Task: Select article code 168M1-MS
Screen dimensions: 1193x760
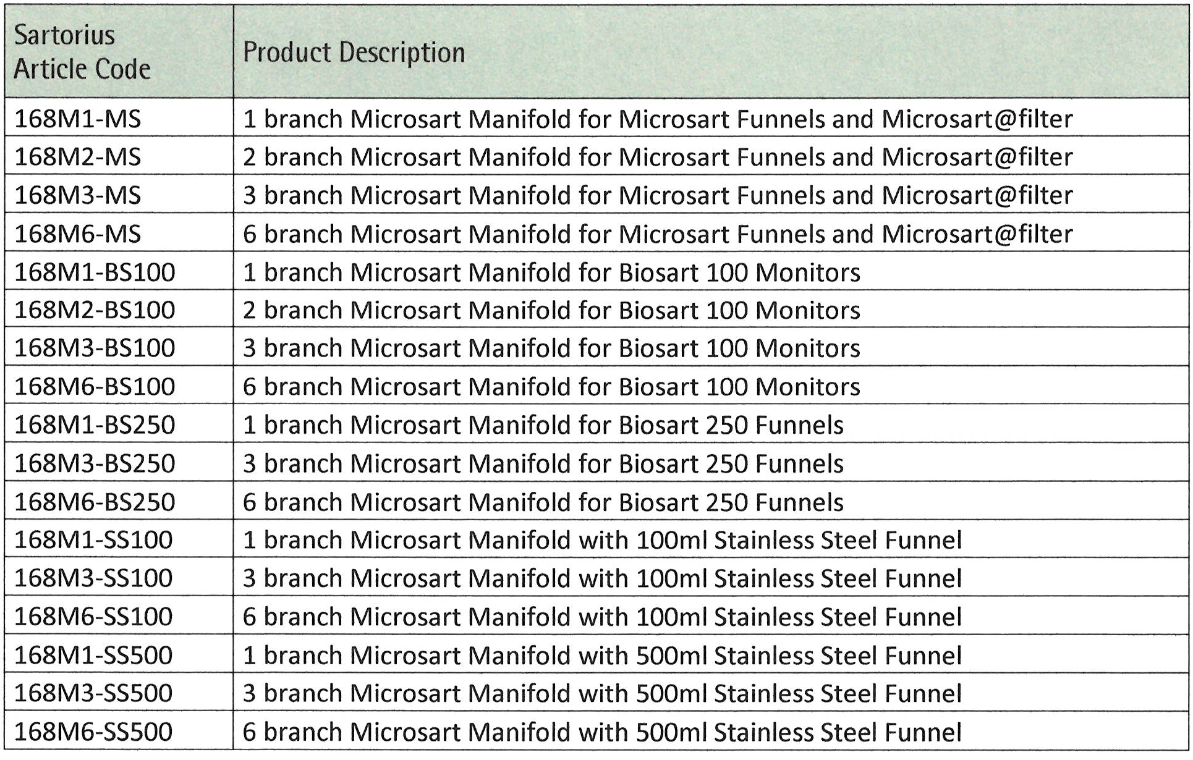Action: click(78, 119)
